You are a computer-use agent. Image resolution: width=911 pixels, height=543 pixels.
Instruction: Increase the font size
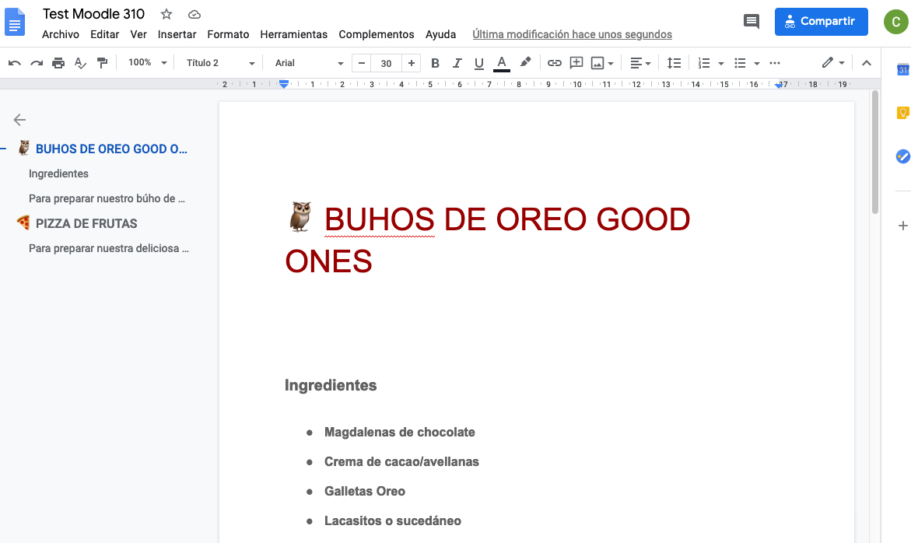click(x=412, y=63)
